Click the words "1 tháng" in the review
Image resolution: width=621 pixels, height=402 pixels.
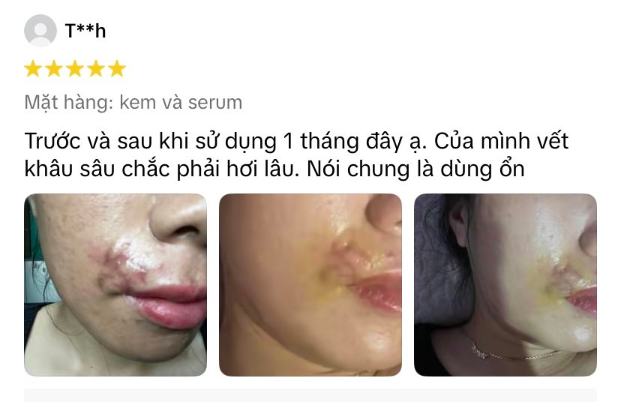[x=321, y=142]
